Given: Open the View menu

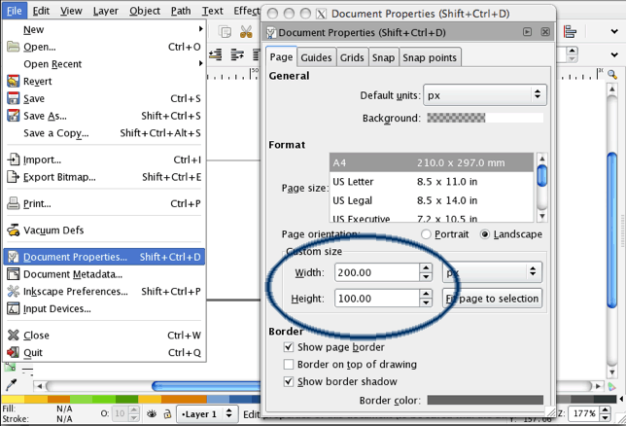Looking at the screenshot, I should [71, 11].
